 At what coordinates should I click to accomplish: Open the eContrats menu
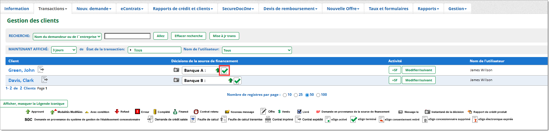[132, 9]
